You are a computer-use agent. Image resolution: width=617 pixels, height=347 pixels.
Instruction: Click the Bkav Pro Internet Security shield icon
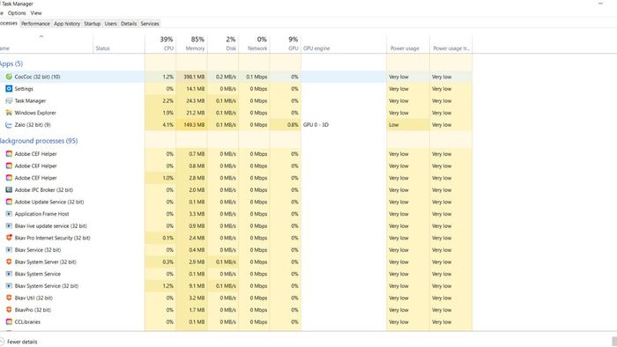tap(9, 238)
